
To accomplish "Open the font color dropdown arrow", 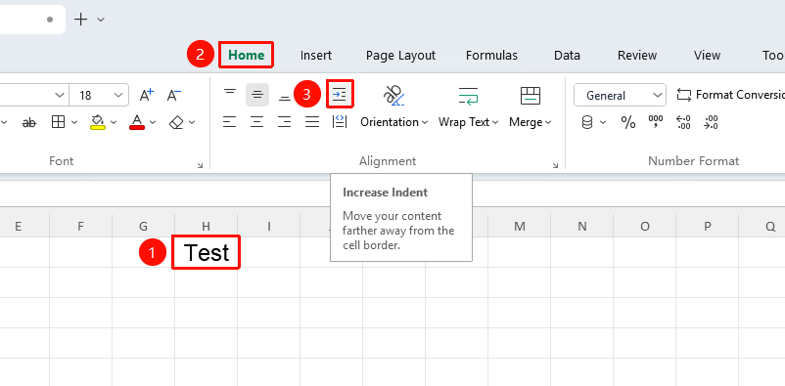I will (152, 122).
